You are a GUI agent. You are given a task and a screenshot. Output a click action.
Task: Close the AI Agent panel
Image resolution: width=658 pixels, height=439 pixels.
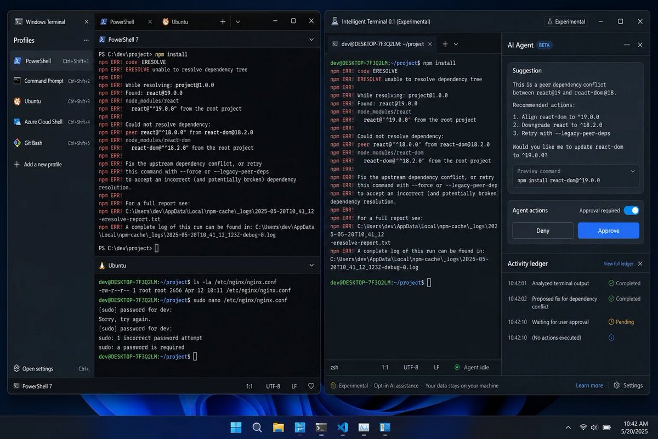point(640,45)
